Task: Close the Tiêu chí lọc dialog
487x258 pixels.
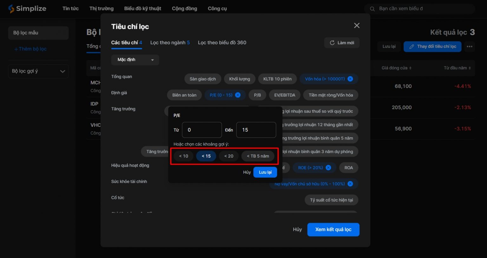Action: point(357,26)
